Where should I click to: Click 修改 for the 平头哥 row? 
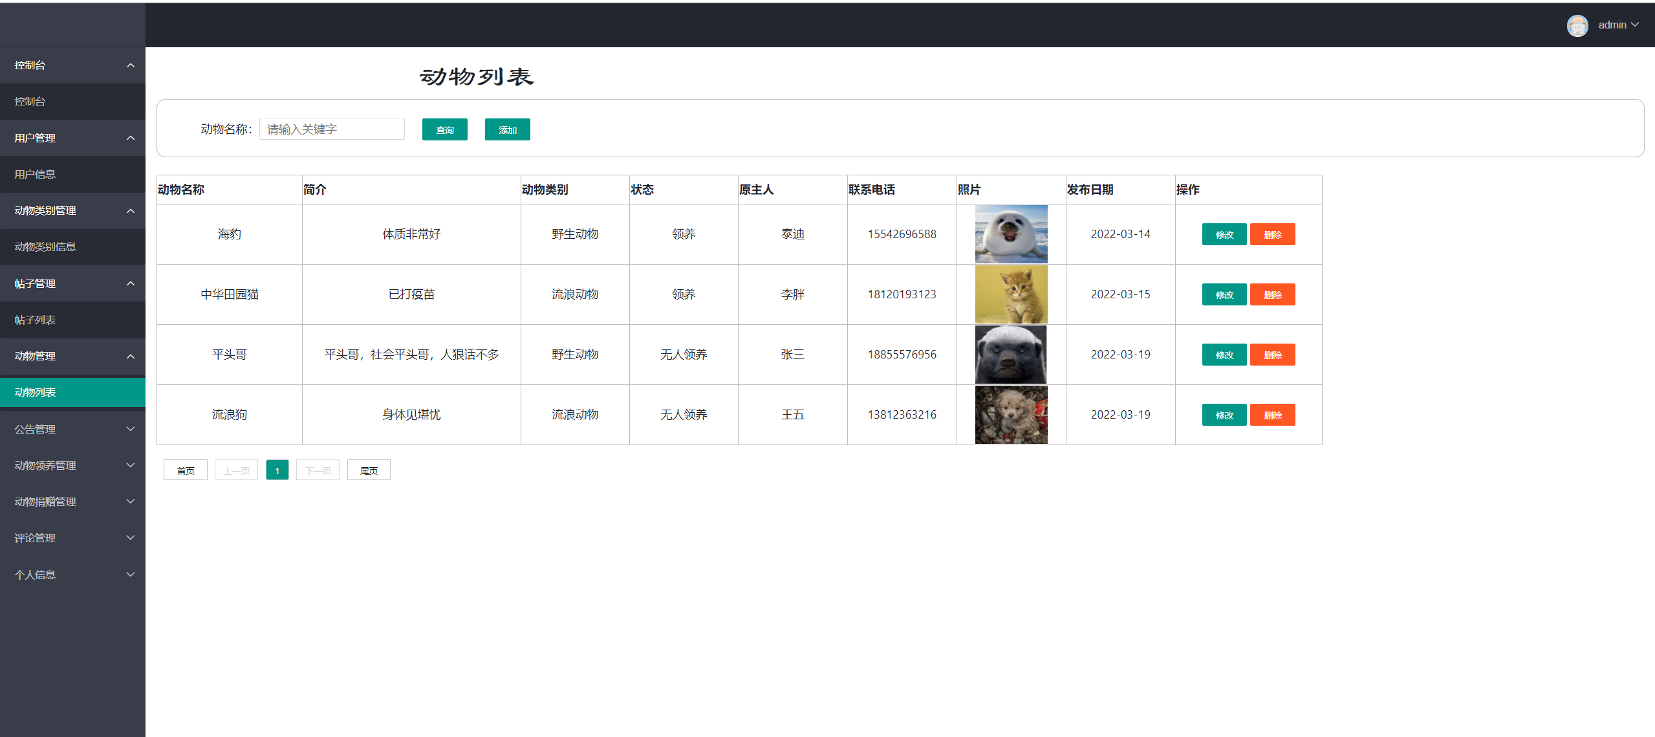pyautogui.click(x=1224, y=355)
